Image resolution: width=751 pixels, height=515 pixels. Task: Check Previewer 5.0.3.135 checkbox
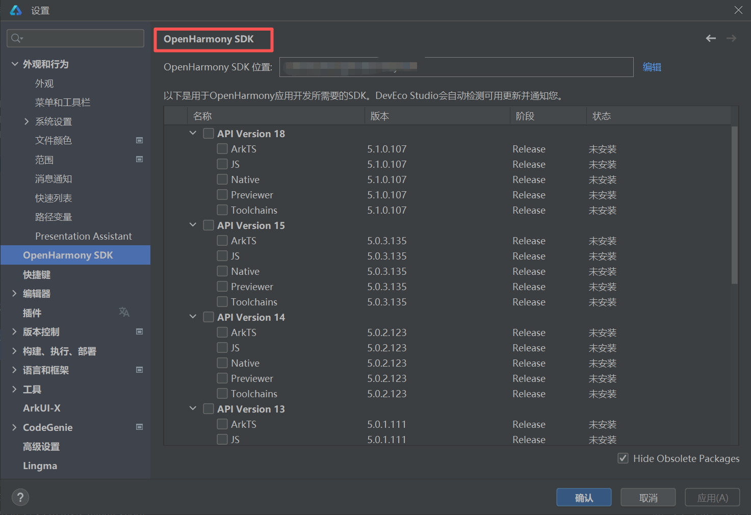pyautogui.click(x=222, y=287)
